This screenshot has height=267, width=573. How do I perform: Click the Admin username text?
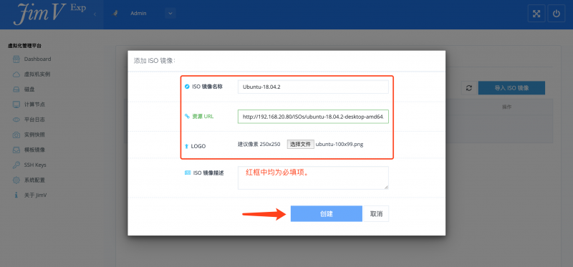pyautogui.click(x=138, y=14)
